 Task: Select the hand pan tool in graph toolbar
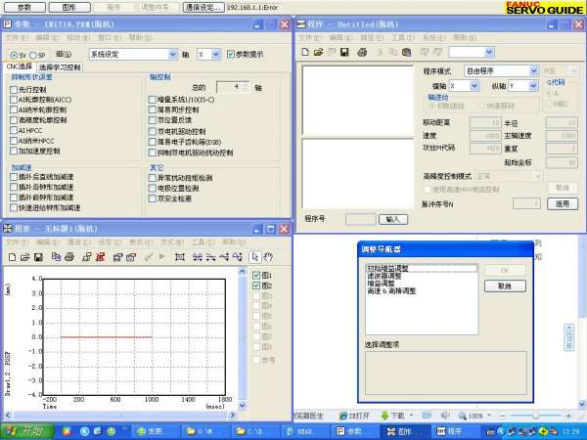coord(266,257)
